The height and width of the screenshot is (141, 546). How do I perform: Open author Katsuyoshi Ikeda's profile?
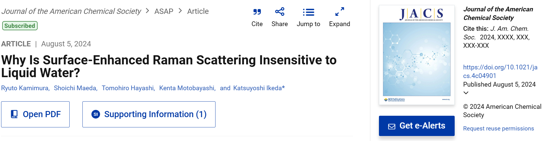click(x=258, y=88)
